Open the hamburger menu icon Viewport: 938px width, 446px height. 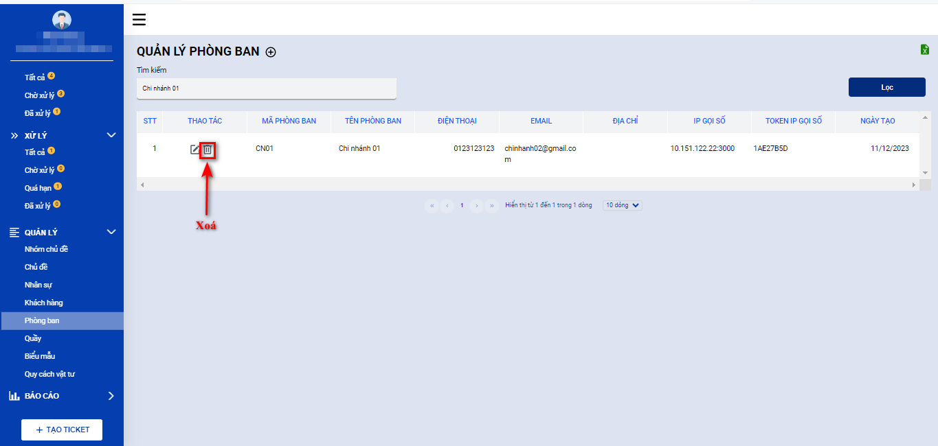coord(139,19)
